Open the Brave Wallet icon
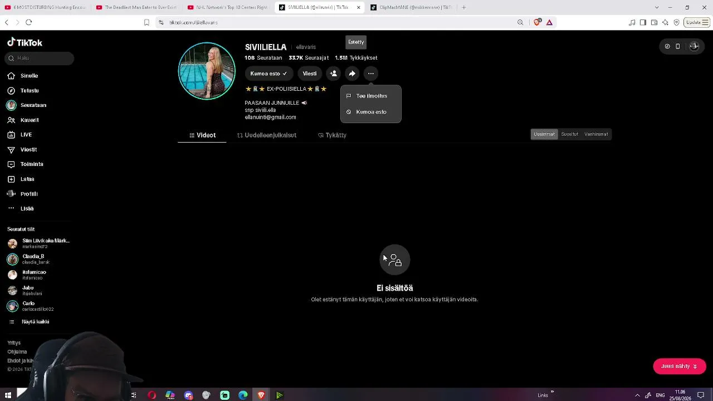The width and height of the screenshot is (713, 401). 654,22
